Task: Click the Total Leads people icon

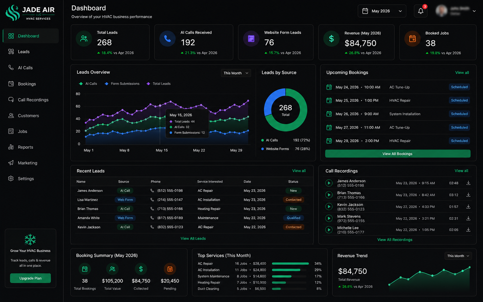Action: [84, 39]
